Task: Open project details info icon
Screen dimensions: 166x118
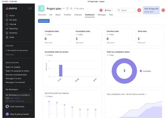Action: [x=67, y=9]
